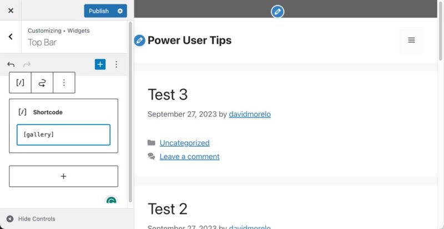The image size is (444, 229).
Task: Click the comment bubbles icon
Action: click(x=152, y=156)
